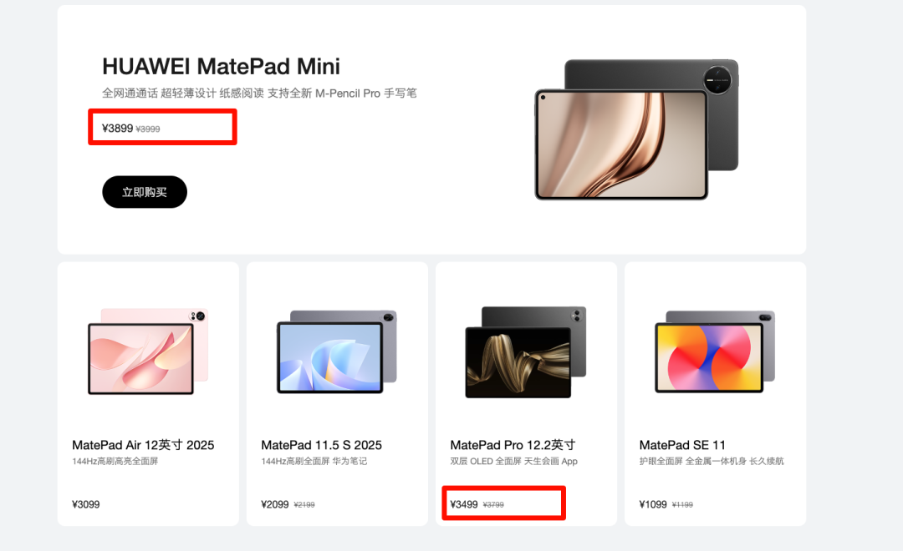Open MatePad SE 11 product name
Screen dimensions: 903x551
pyautogui.click(x=682, y=445)
